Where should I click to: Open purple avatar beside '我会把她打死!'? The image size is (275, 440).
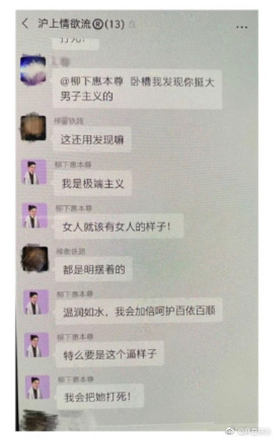coord(38,387)
